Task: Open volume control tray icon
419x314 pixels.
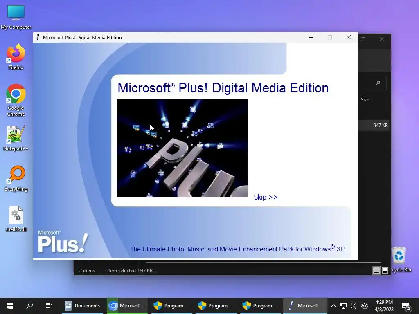Action: pyautogui.click(x=353, y=306)
